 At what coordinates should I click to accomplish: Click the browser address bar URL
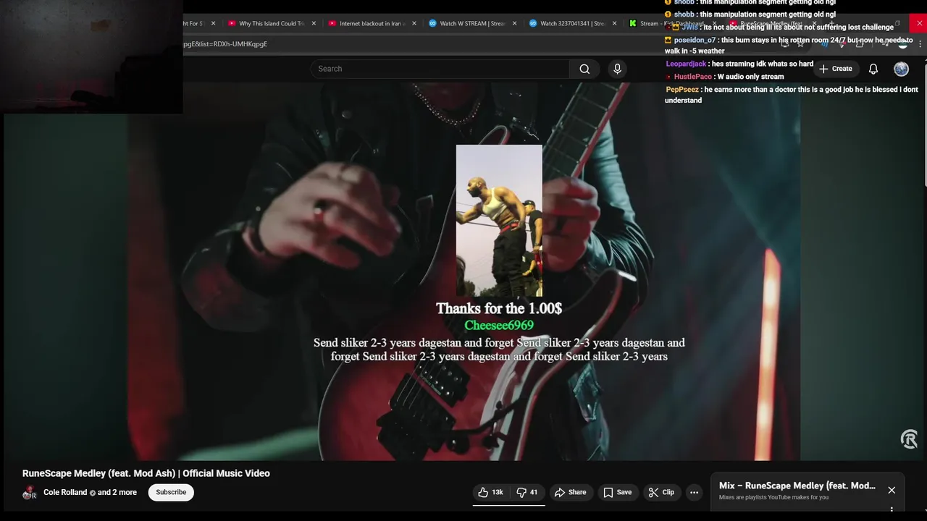[x=226, y=44]
